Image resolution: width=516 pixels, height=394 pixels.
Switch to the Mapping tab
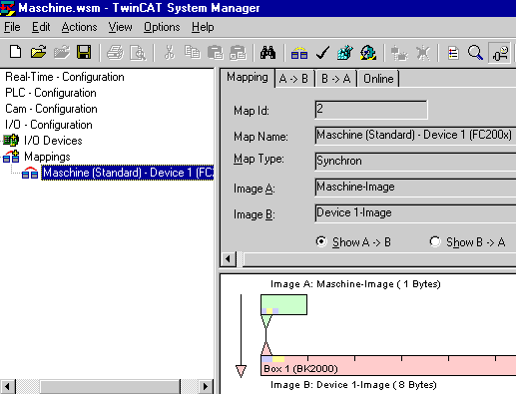click(x=248, y=78)
